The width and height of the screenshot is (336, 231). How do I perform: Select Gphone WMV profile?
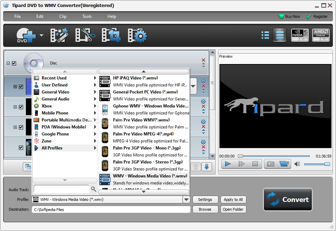pos(144,110)
